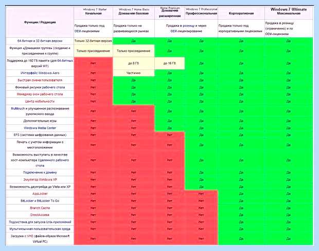
Task: Click 'Продажа только на развивающихся рынках' text
Action: coord(131,28)
